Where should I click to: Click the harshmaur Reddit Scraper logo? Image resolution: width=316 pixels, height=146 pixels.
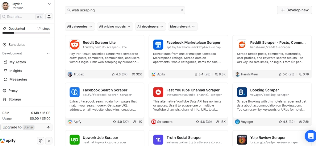pos(242,45)
